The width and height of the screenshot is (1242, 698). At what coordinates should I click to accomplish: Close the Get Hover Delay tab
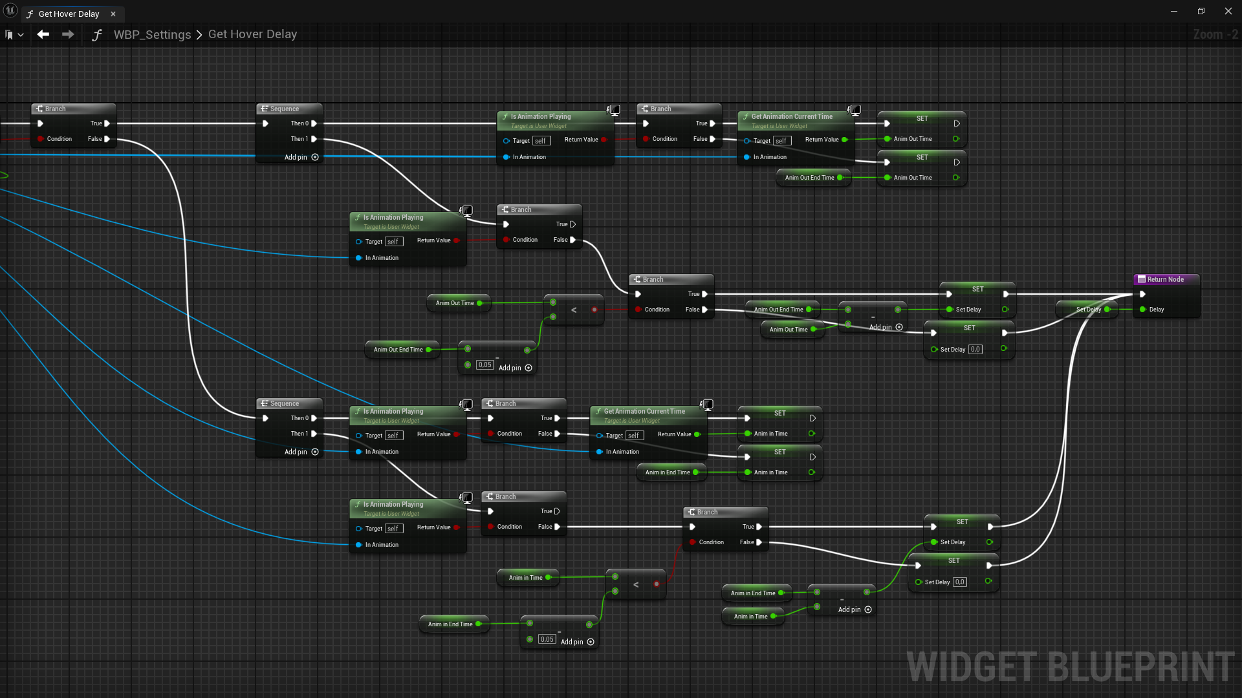point(113,14)
